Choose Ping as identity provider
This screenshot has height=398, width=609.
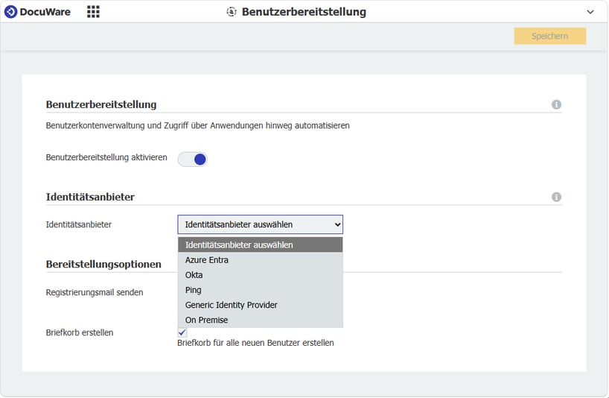[x=261, y=290]
